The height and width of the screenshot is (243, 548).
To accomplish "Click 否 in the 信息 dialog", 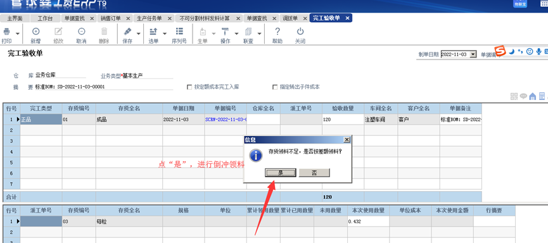I will click(314, 173).
